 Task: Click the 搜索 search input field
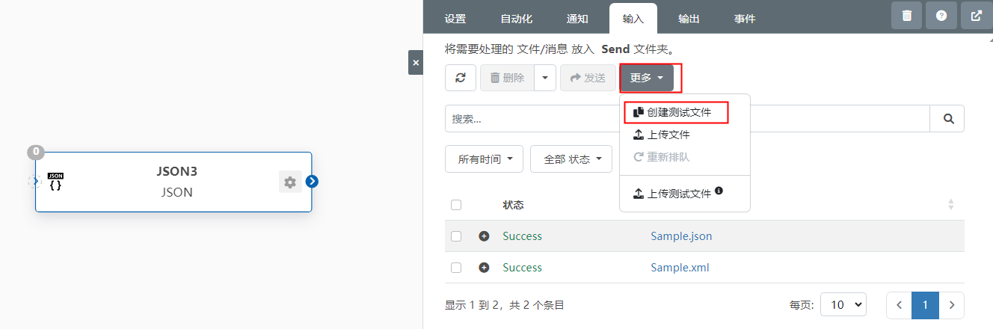687,118
